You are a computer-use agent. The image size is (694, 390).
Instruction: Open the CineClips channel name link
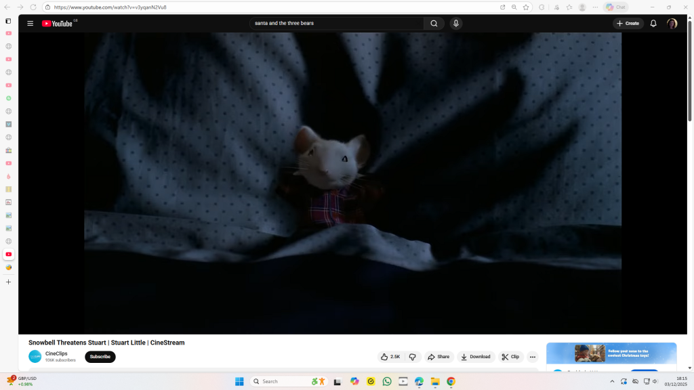pos(56,353)
